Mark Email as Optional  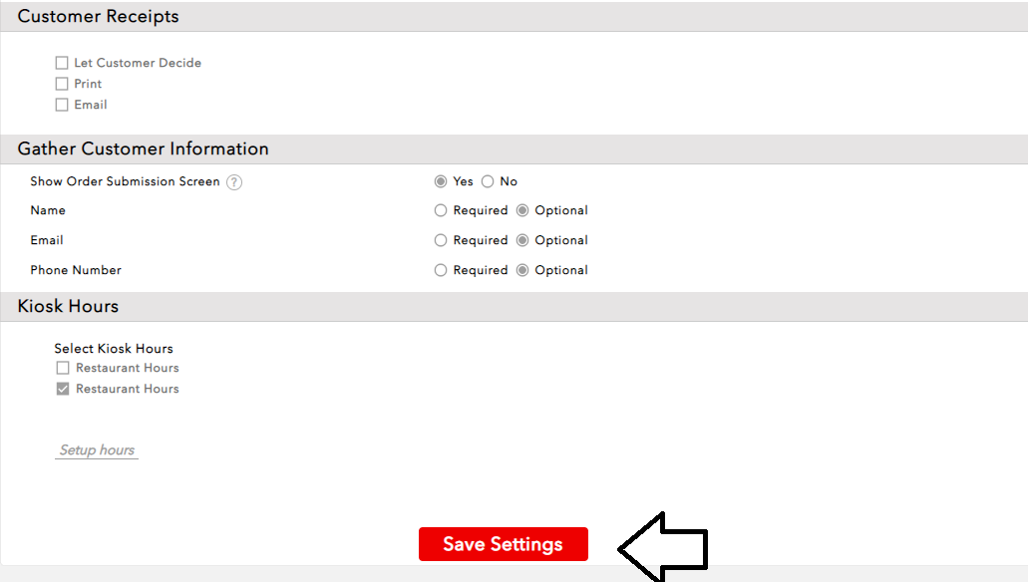(522, 240)
